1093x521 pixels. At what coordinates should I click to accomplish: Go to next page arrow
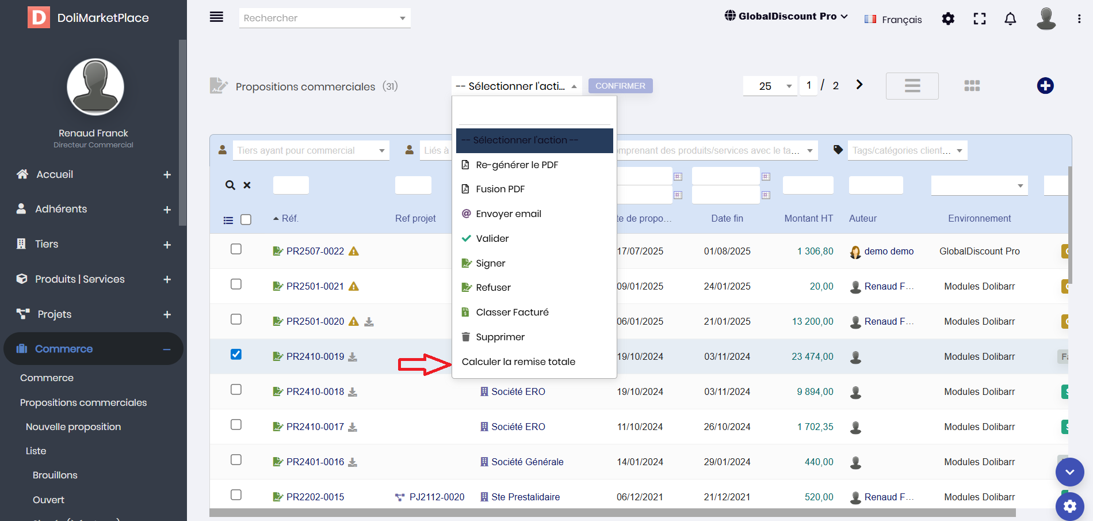pos(859,85)
